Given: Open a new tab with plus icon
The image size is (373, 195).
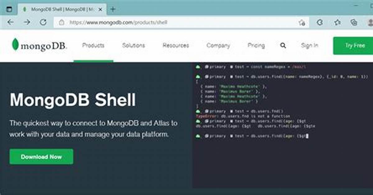Looking at the screenshot, I should point(113,9).
